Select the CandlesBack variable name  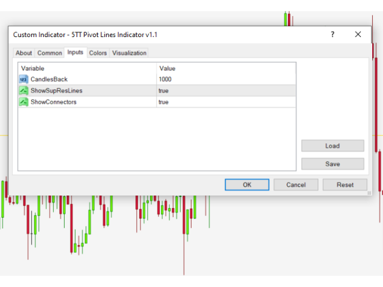49,80
